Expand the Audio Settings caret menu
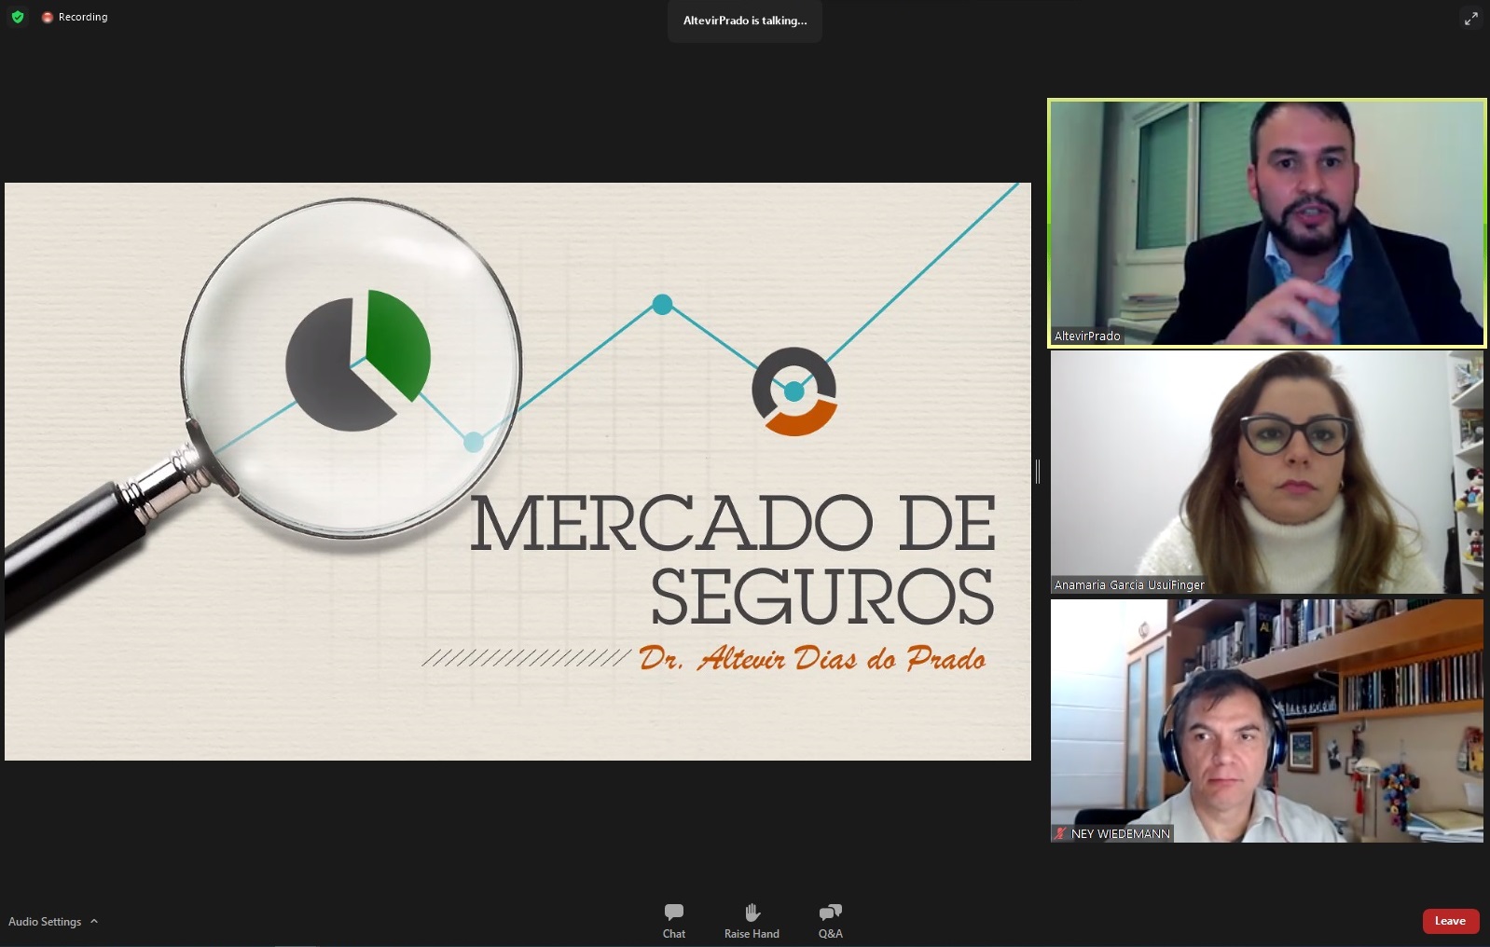Viewport: 1490px width, 947px height. click(94, 921)
